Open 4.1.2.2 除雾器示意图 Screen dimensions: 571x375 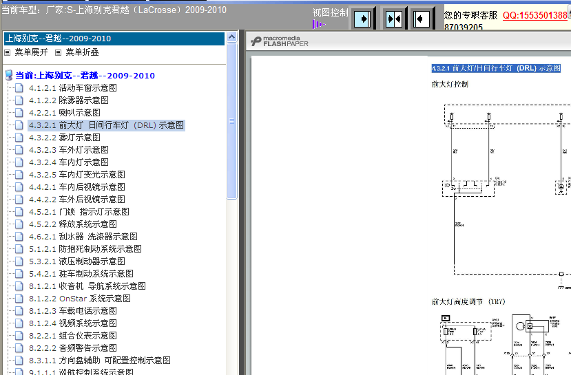pyautogui.click(x=69, y=100)
